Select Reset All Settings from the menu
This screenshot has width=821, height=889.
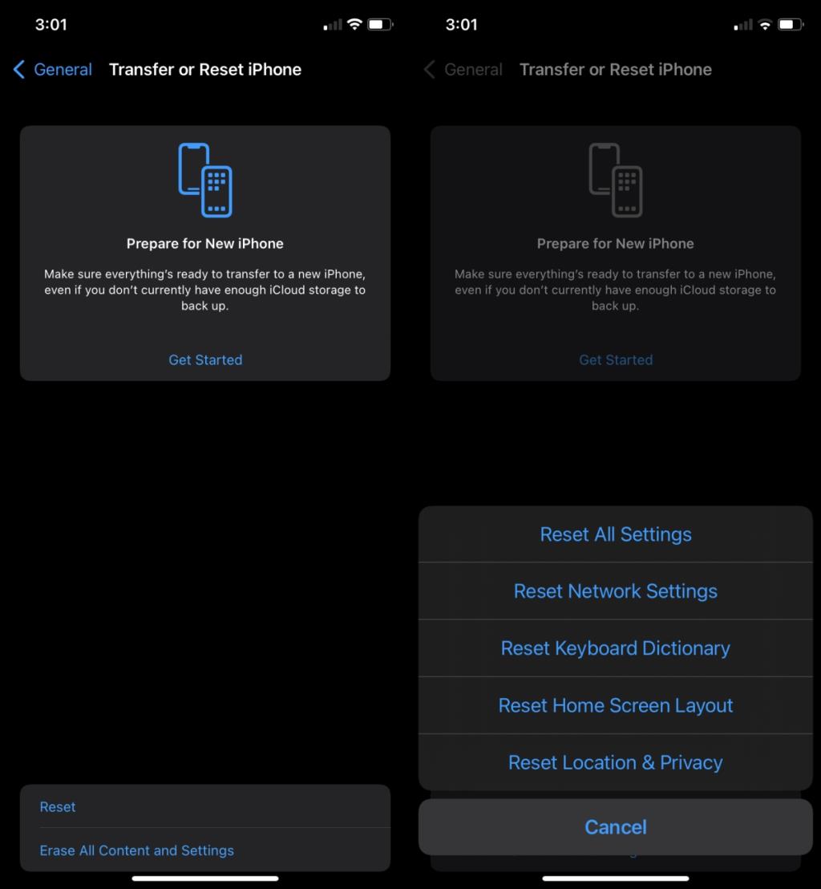[x=616, y=534]
